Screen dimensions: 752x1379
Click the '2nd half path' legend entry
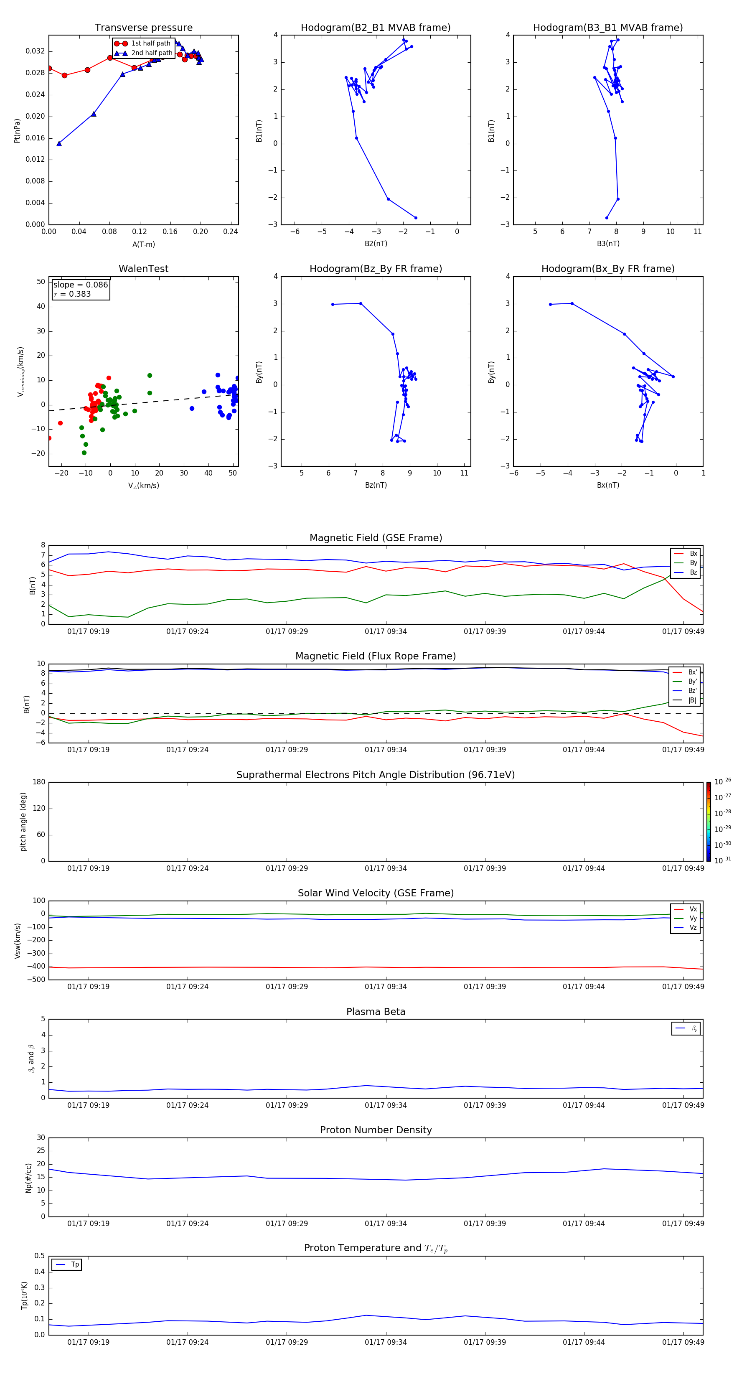[143, 53]
